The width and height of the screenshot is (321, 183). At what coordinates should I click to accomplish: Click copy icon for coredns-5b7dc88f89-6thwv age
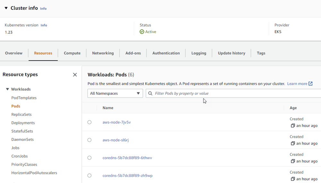click(293, 161)
